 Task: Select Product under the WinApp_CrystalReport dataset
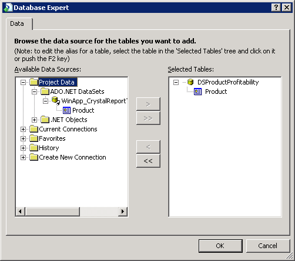pyautogui.click(x=83, y=110)
